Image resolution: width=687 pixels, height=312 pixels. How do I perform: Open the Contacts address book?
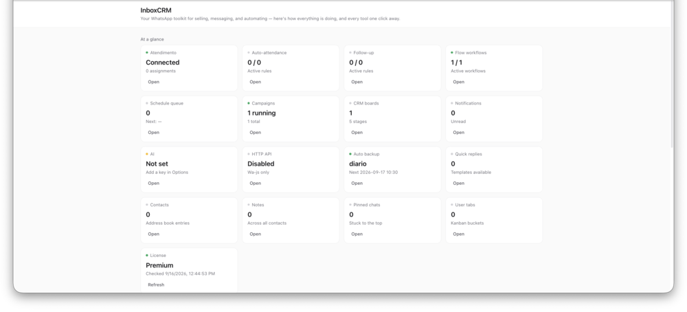153,234
